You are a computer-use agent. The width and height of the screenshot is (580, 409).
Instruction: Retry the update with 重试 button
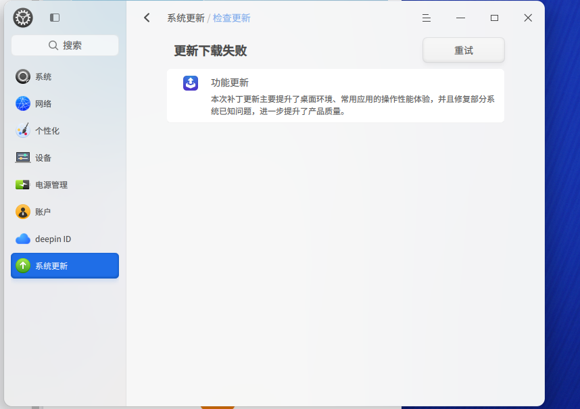point(464,50)
